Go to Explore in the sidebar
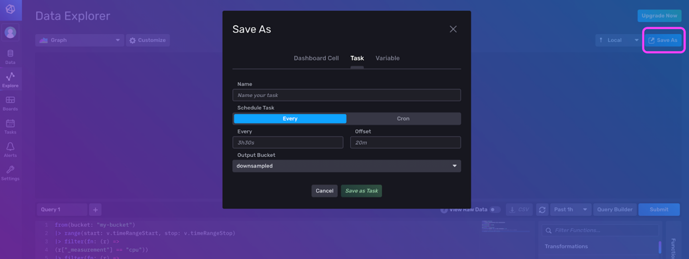Image resolution: width=689 pixels, height=259 pixels. (10, 80)
